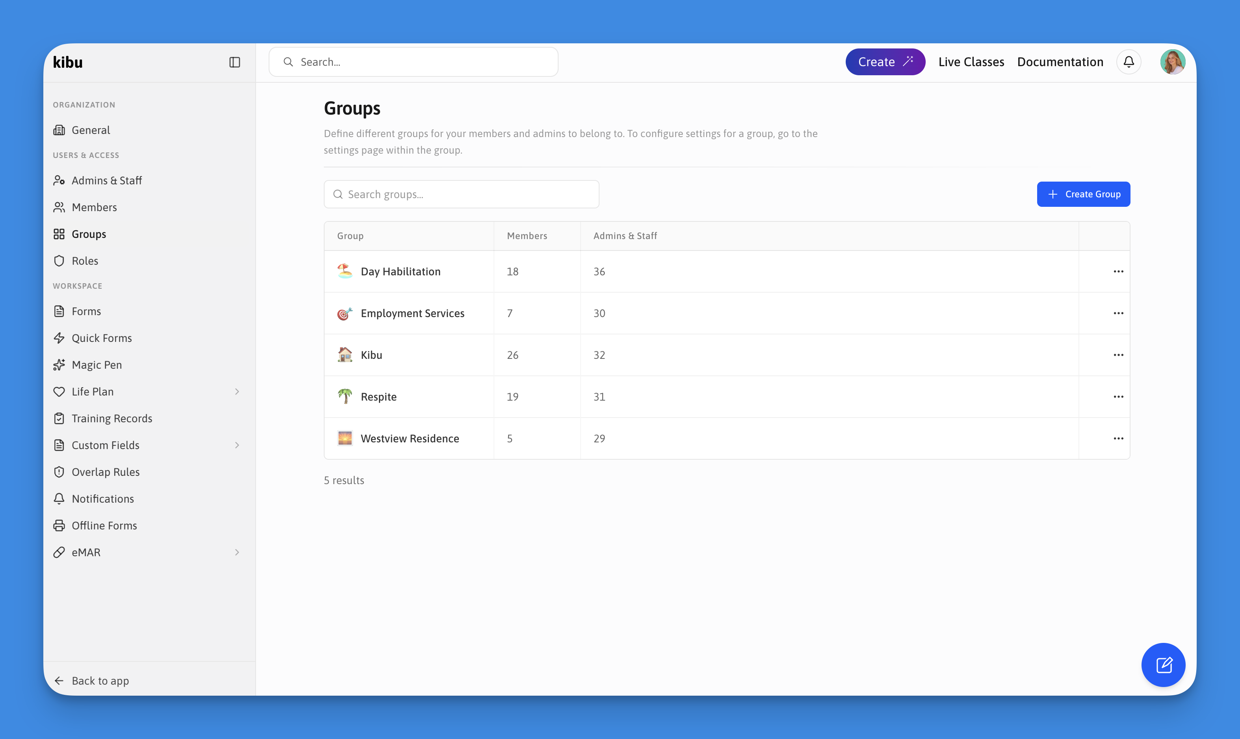The image size is (1240, 739).
Task: Open the Documentation link
Action: 1060,62
